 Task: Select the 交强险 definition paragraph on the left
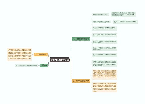[19, 55]
